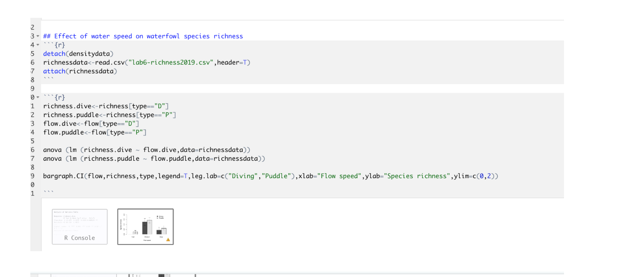Place cursor on the attach(richnessdata) line
Screen dimensions: 622x277
[x=80, y=71]
